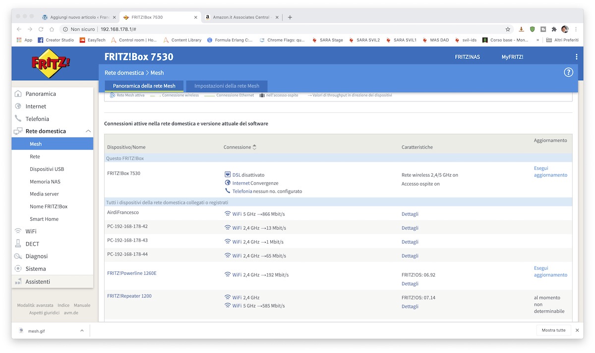Switch to Panoramica della rete Mesh tab
The height and width of the screenshot is (353, 595).
coord(144,86)
